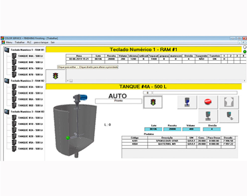
Task: Select TANQUE #5B - 500 Lt in tree
Action: point(30,149)
